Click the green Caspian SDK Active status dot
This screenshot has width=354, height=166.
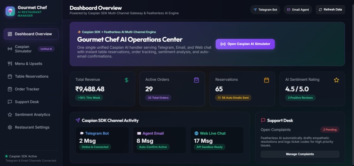pyautogui.click(x=7, y=156)
